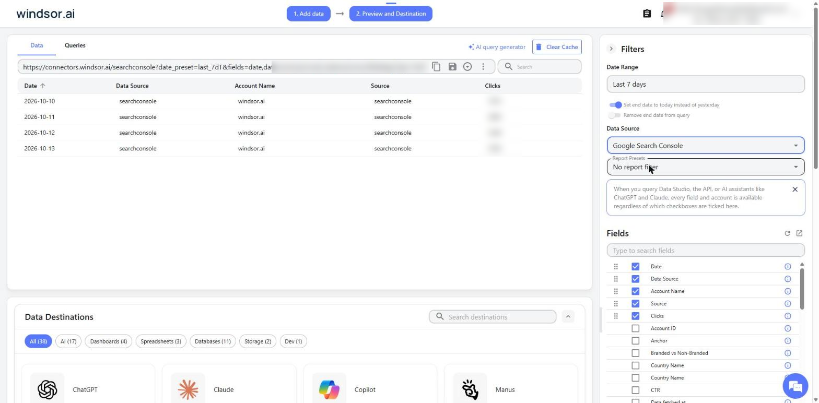Image resolution: width=819 pixels, height=403 pixels.
Task: Open the circled dropdown icon beside URL
Action: [467, 67]
